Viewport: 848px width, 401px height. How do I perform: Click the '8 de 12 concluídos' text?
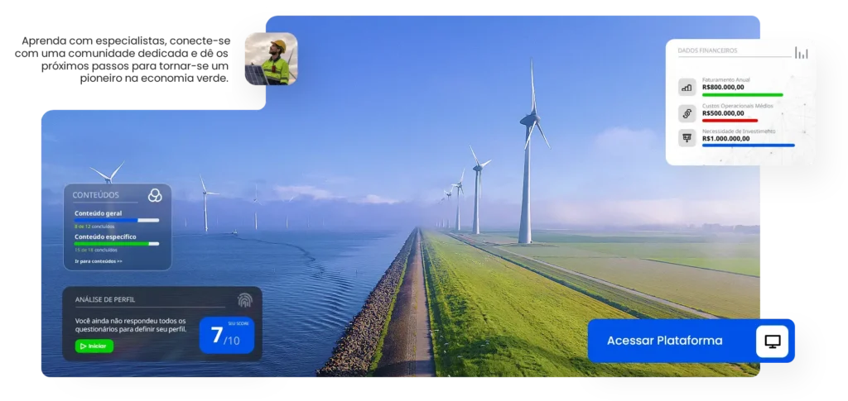pos(94,227)
